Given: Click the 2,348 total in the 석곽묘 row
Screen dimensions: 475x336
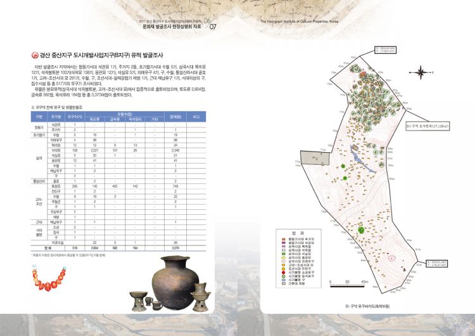Looking at the screenshot, I should 175,150.
